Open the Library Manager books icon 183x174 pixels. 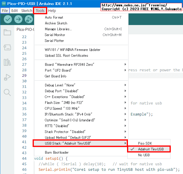(x=7, y=62)
